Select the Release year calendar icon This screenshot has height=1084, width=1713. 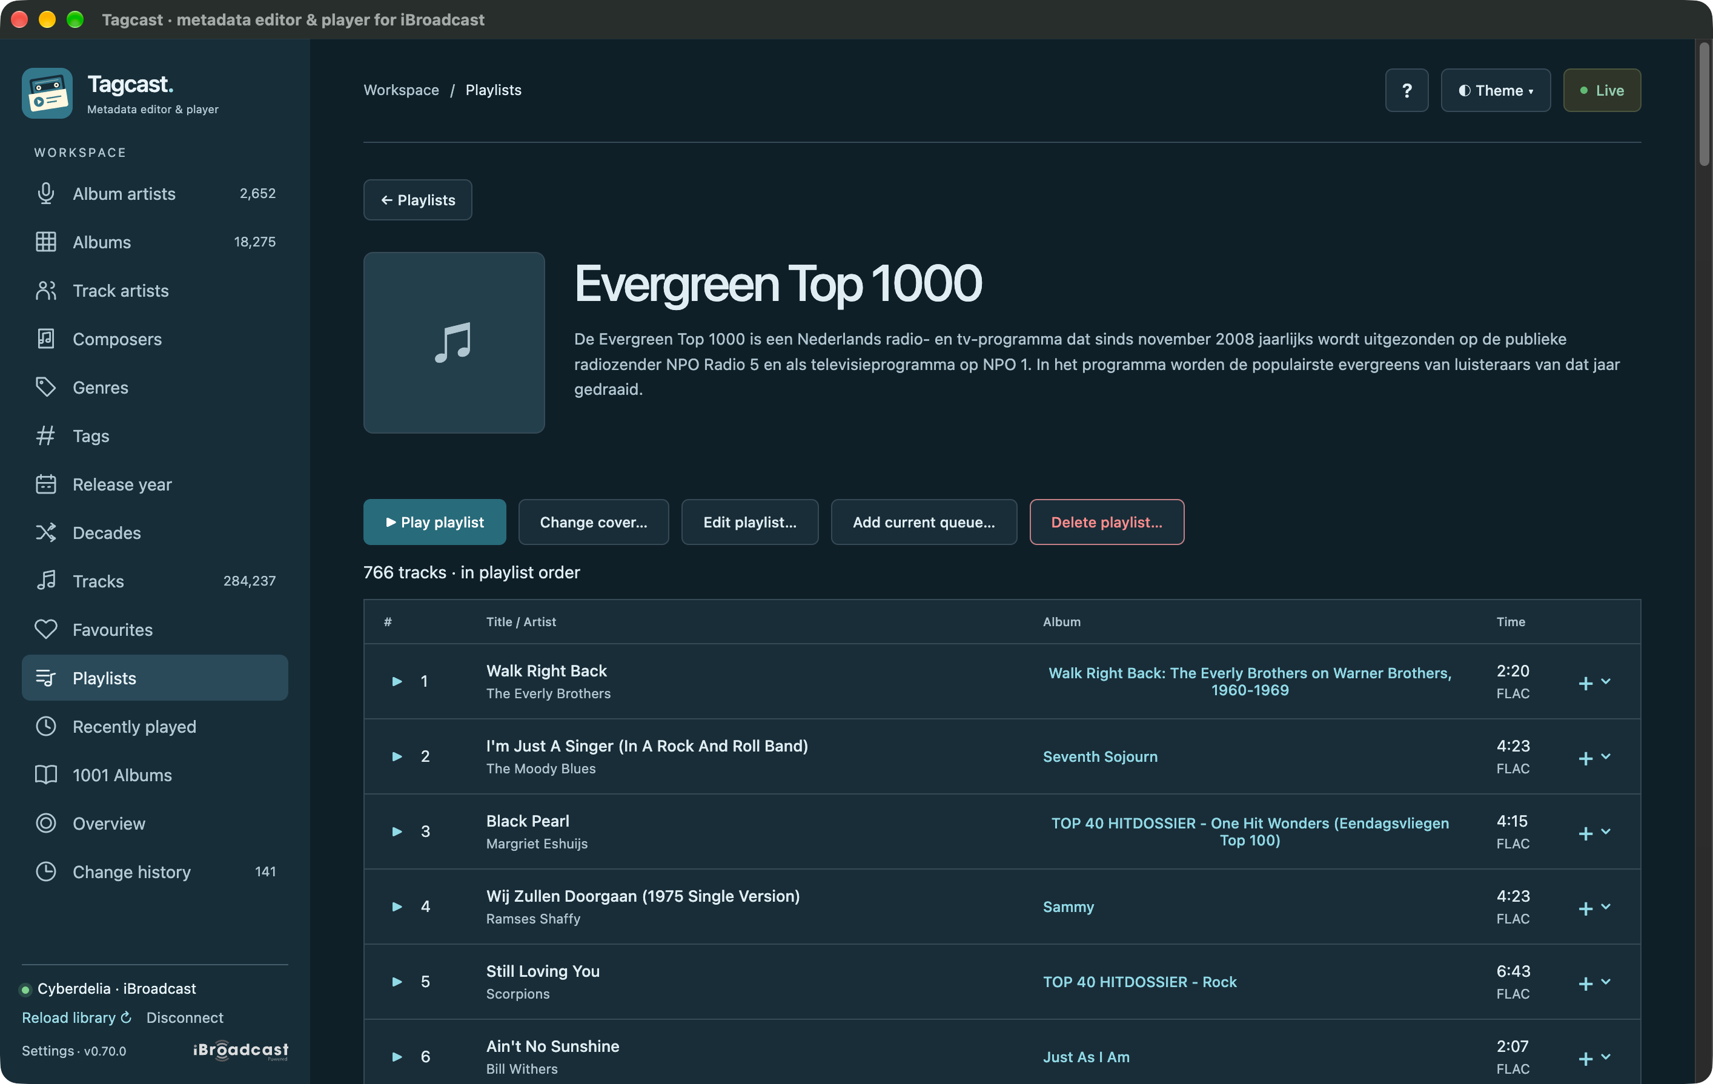pos(46,484)
